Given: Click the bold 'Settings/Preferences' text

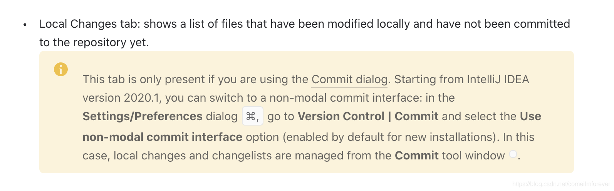Looking at the screenshot, I should pos(142,116).
